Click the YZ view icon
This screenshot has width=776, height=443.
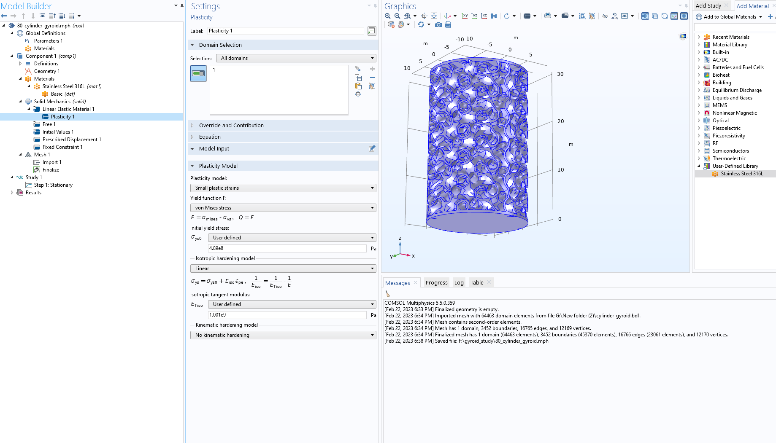coord(474,16)
